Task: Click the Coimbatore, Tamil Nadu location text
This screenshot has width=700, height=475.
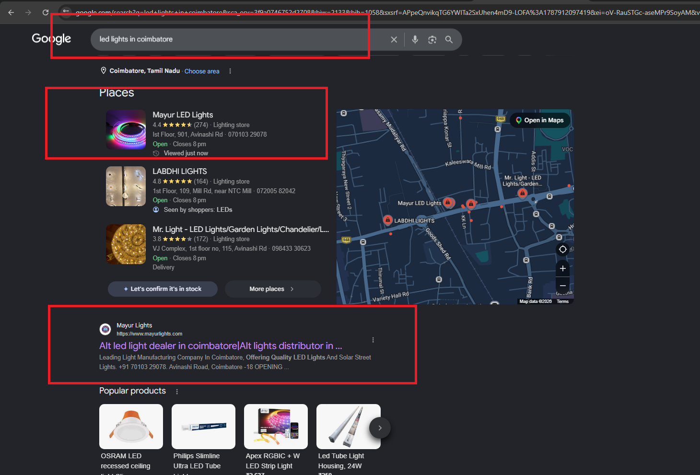Action: 145,71
